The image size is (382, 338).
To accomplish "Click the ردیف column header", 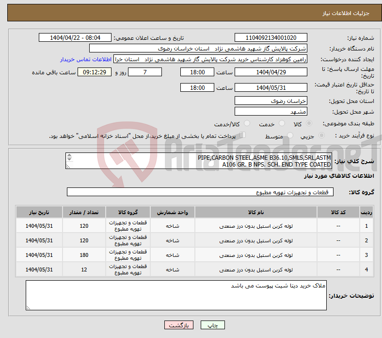I will pos(366,212).
